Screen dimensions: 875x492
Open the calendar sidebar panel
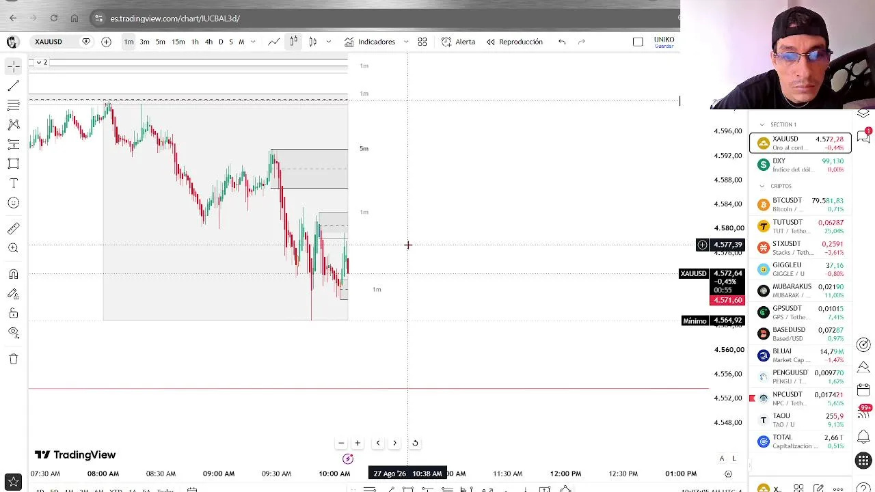click(x=863, y=390)
